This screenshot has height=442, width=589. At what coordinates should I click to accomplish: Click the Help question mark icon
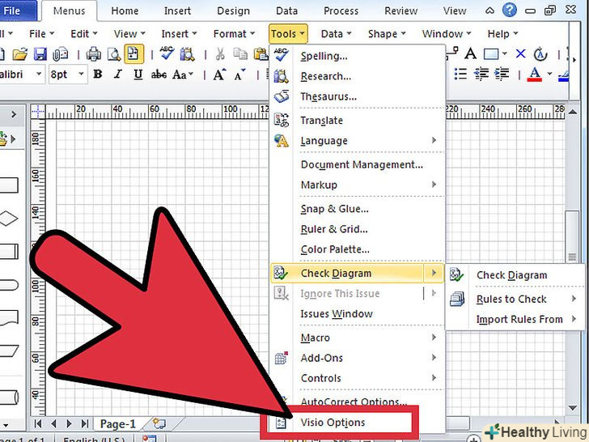tap(510, 10)
